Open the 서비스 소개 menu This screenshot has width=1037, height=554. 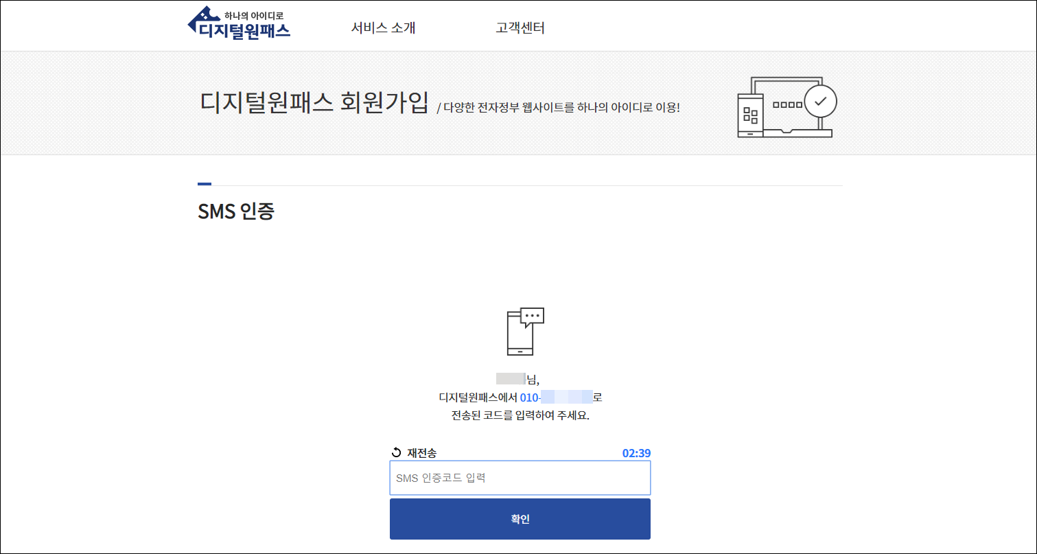click(383, 28)
